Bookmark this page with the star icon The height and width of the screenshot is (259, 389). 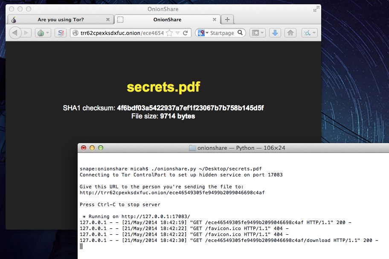pyautogui.click(x=169, y=33)
